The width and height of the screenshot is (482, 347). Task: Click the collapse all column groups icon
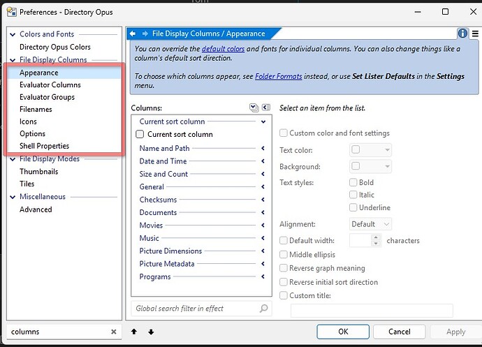click(x=266, y=108)
